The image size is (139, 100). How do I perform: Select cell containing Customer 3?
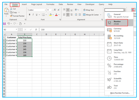[x=12, y=46]
